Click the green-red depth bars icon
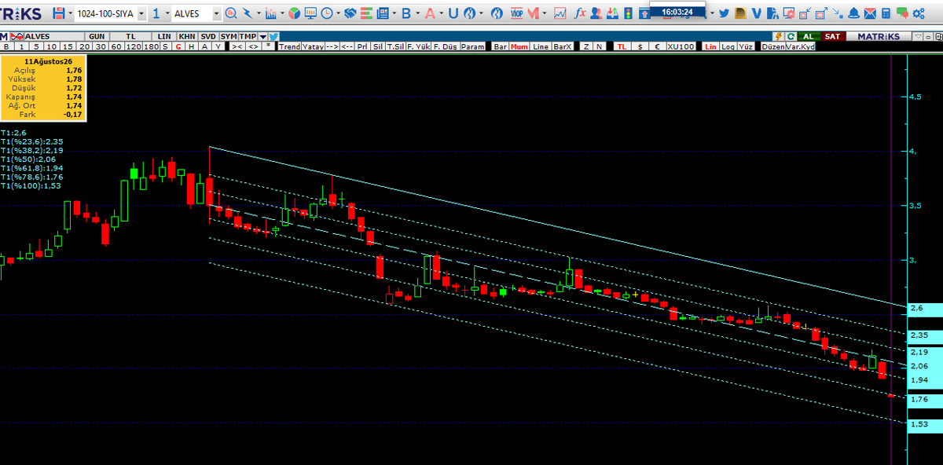This screenshot has height=465, width=943. pyautogui.click(x=366, y=13)
